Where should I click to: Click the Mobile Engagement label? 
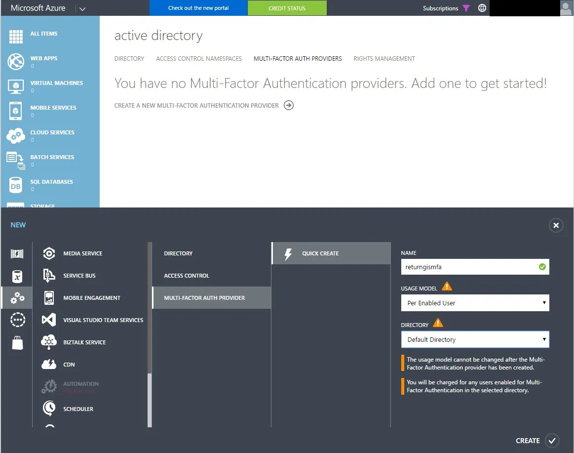(x=92, y=298)
